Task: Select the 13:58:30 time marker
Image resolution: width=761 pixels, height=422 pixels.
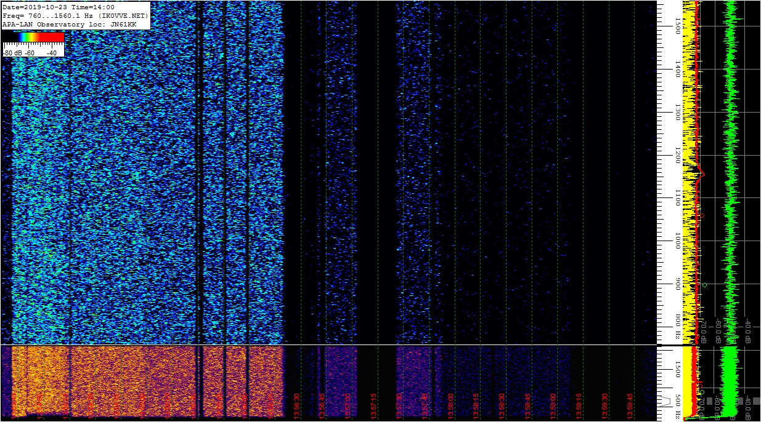Action: point(502,407)
